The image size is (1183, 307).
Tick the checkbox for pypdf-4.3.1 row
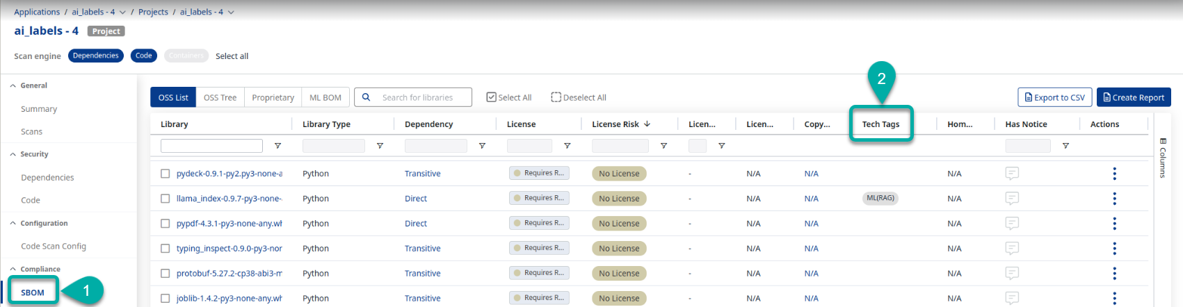(x=166, y=224)
